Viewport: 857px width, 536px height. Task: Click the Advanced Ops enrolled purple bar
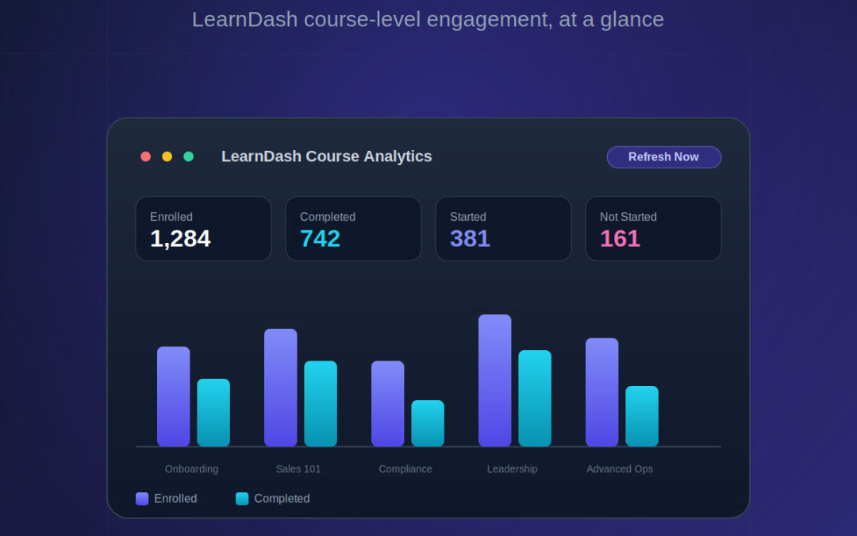click(601, 392)
